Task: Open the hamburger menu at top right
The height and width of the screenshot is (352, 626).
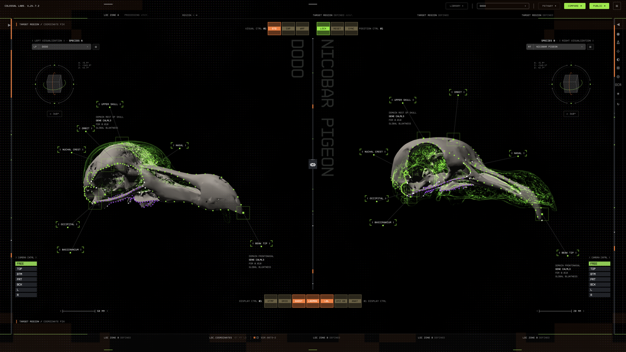Action: point(616,6)
